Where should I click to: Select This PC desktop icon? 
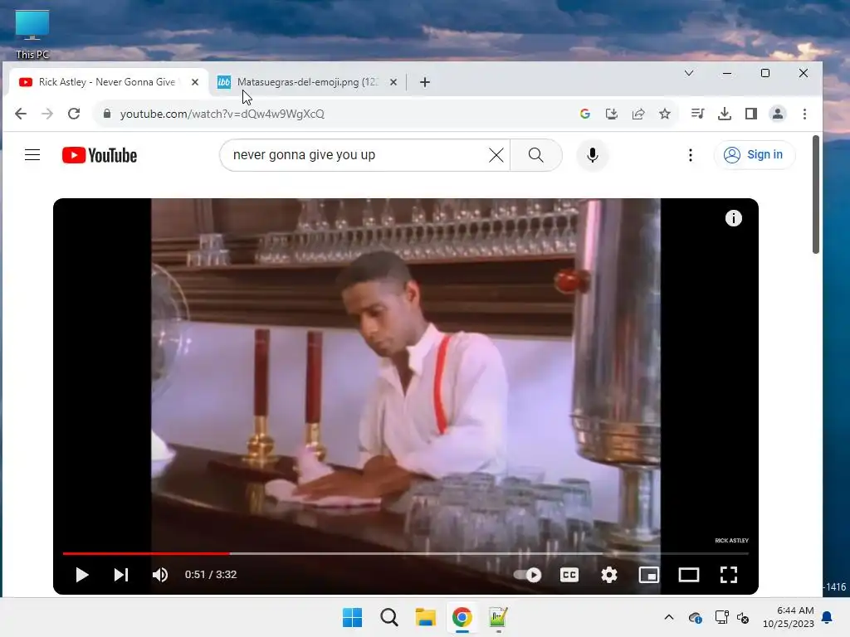coord(32,34)
